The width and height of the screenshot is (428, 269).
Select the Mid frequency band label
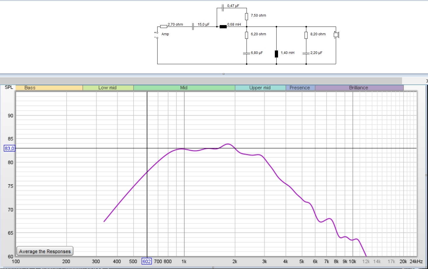tap(184, 88)
